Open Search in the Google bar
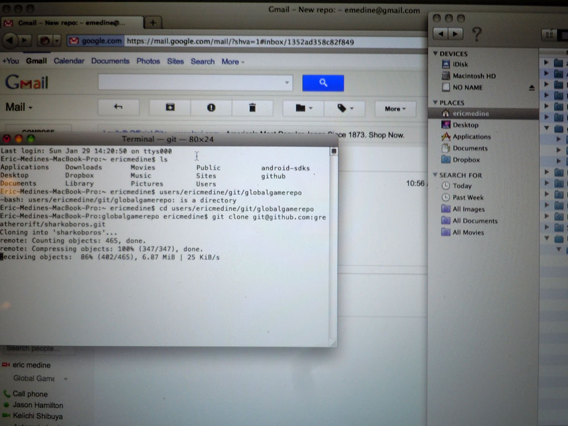Screen dimensions: 568x426 click(203, 61)
